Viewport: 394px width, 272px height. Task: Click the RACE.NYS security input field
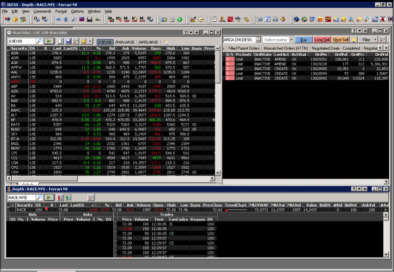point(22,198)
